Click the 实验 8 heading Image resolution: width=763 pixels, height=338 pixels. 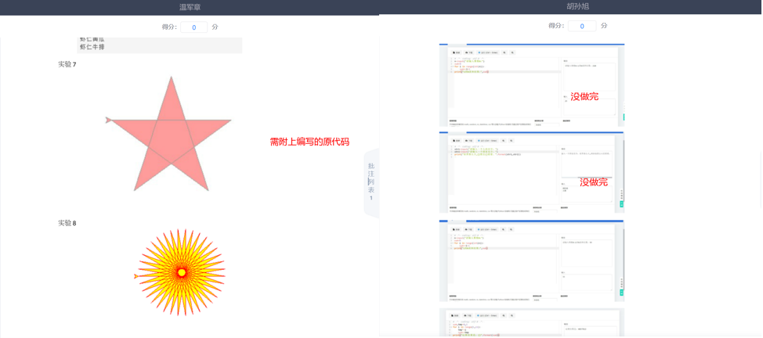[x=67, y=224]
